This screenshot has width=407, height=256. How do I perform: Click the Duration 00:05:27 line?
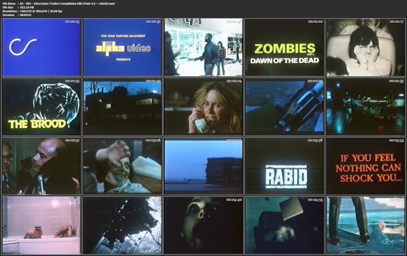pyautogui.click(x=17, y=15)
